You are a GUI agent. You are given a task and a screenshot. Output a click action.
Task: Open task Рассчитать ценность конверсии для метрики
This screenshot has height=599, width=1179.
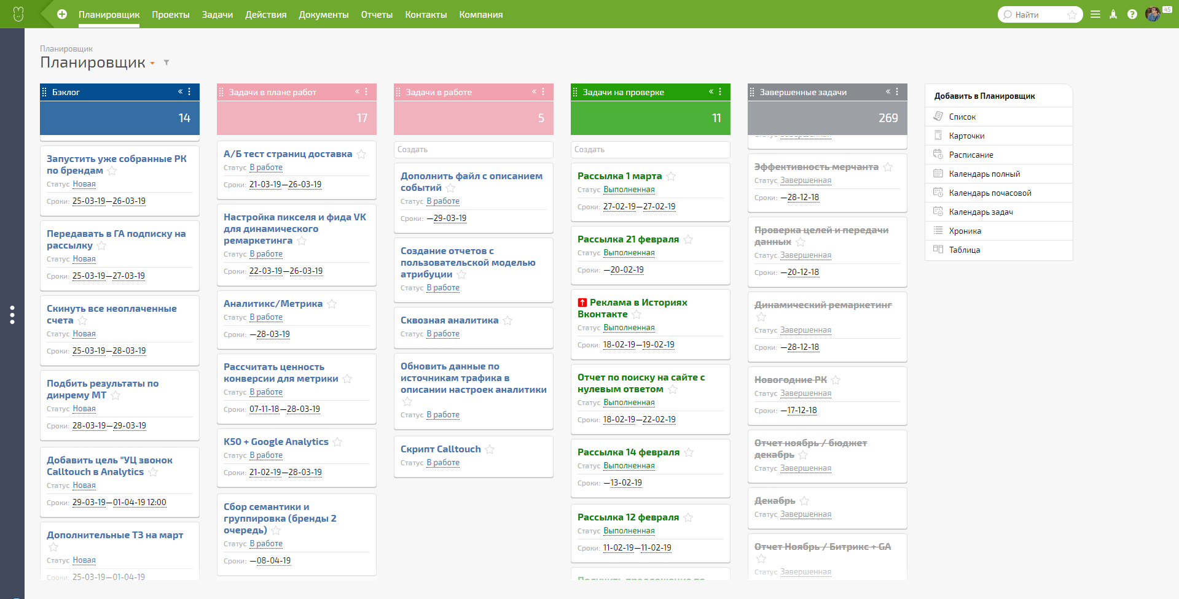point(281,373)
